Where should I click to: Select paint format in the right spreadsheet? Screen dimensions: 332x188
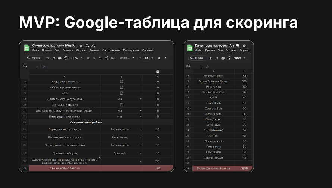coord(229,58)
